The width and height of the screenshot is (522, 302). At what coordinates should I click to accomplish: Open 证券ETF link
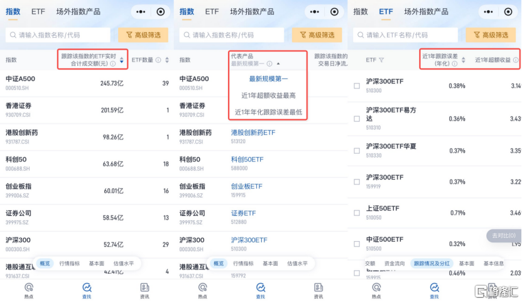243,213
